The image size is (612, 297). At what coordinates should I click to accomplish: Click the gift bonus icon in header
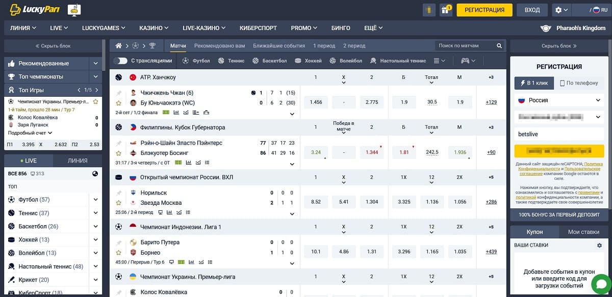[x=446, y=10]
